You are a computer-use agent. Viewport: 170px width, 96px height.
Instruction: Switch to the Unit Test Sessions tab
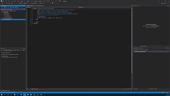tap(137, 46)
